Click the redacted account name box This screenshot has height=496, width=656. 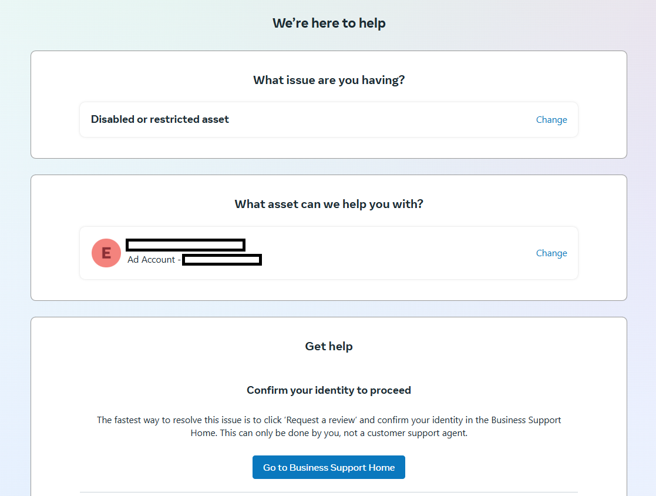point(186,245)
